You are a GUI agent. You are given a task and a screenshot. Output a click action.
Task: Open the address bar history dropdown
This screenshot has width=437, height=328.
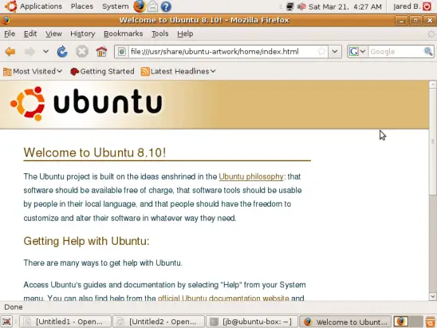[x=335, y=52]
